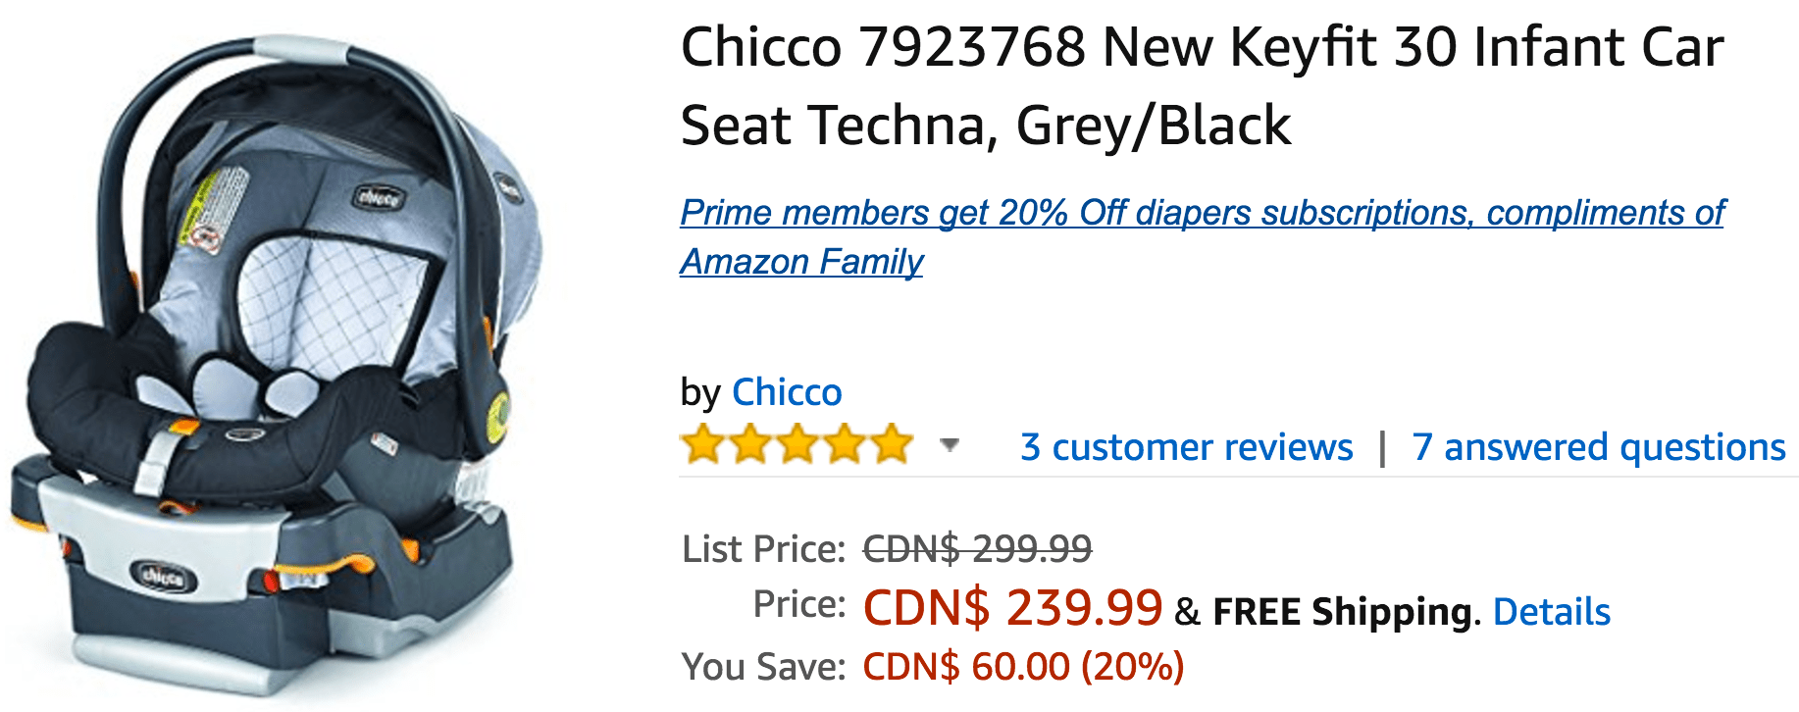Open the 3 customer reviews link
Screen dimensions: 1799x712
(1187, 447)
